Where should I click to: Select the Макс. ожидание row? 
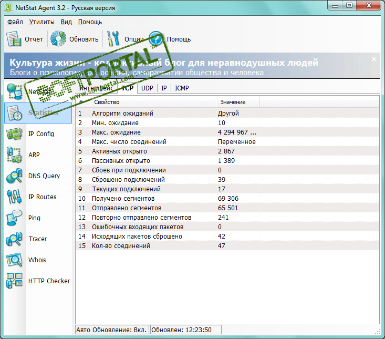(x=227, y=132)
